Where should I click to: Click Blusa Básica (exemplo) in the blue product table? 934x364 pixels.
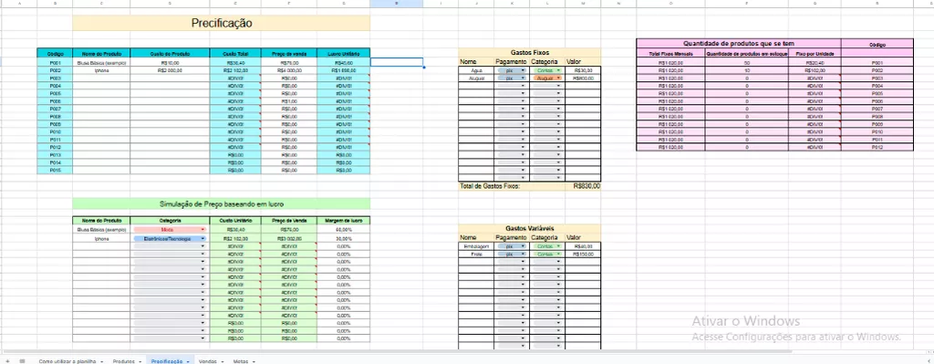(101, 62)
